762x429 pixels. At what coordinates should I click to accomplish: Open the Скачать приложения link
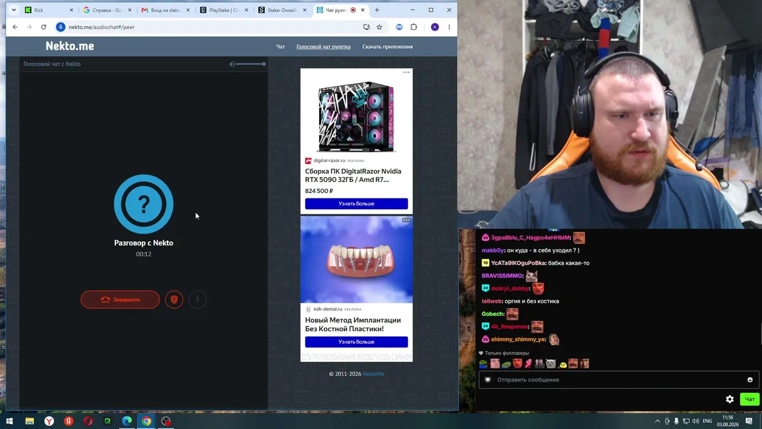coord(388,46)
